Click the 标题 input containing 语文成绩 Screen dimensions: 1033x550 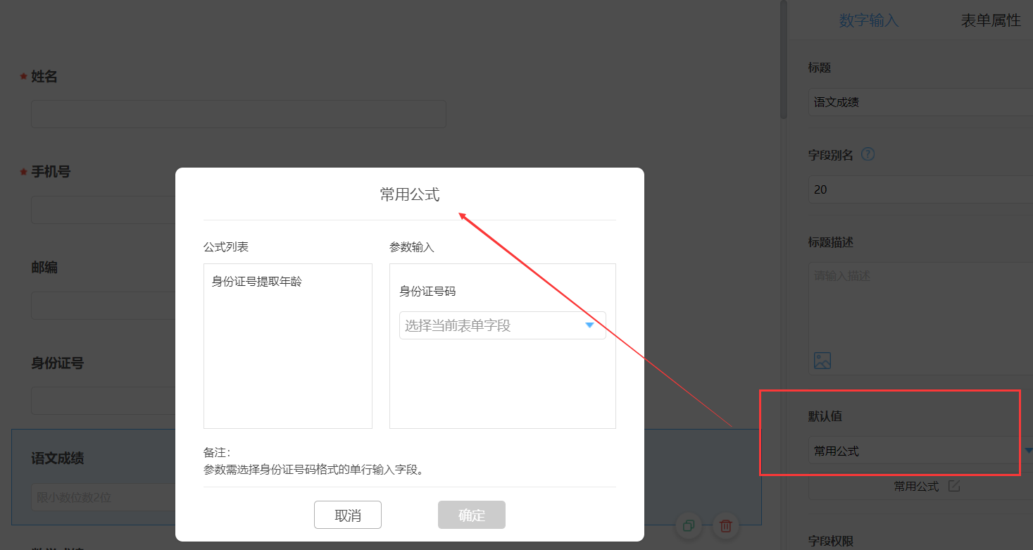pyautogui.click(x=920, y=102)
